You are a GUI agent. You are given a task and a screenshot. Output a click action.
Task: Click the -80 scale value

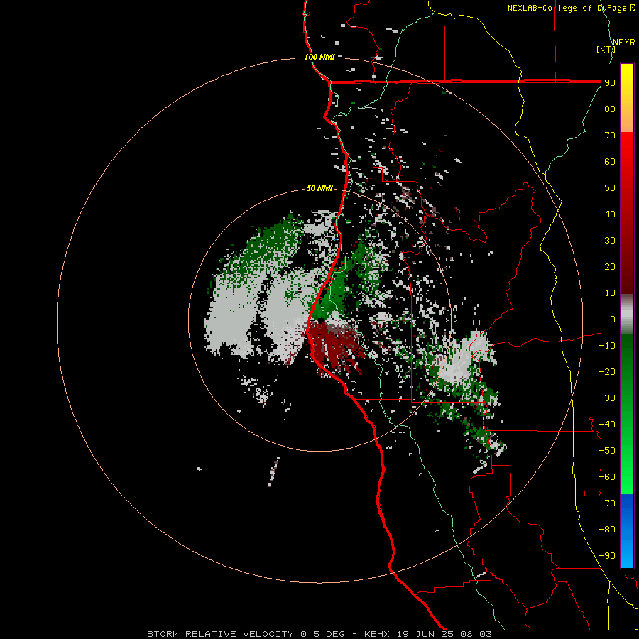click(x=607, y=530)
